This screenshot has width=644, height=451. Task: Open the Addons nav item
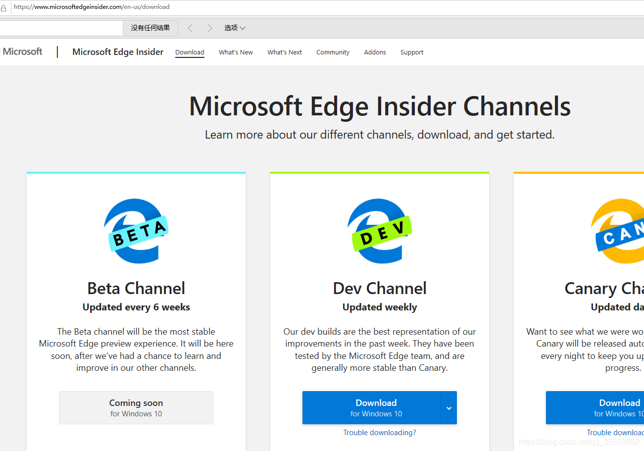pos(375,52)
